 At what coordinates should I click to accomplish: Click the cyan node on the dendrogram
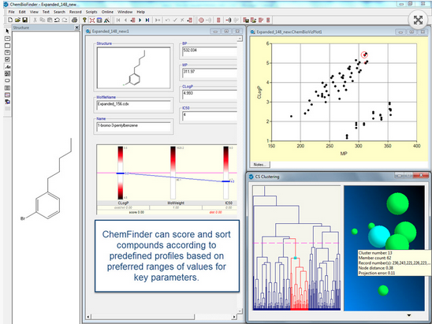click(x=295, y=258)
